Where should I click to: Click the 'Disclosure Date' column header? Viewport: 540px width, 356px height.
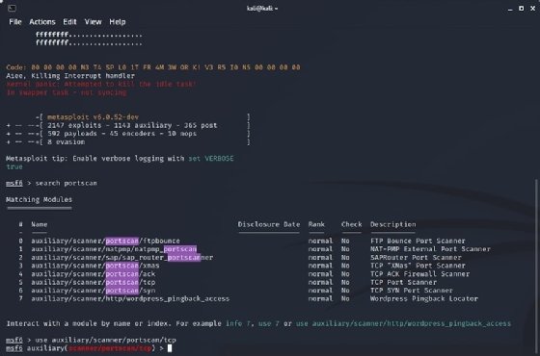(269, 224)
